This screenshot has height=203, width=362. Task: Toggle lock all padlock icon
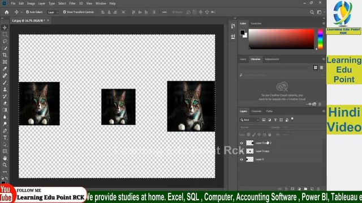(270, 135)
